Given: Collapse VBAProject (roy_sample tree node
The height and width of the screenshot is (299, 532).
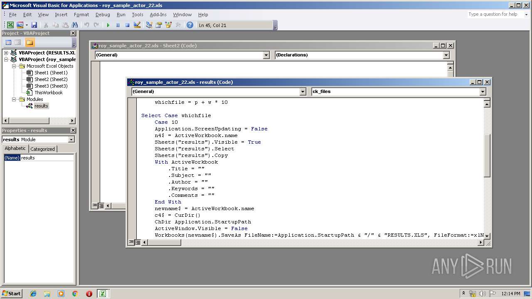Looking at the screenshot, I should pos(6,59).
